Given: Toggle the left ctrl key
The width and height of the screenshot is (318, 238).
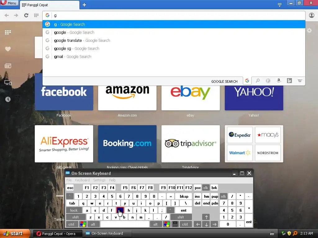Looking at the screenshot, I should coord(71,224).
